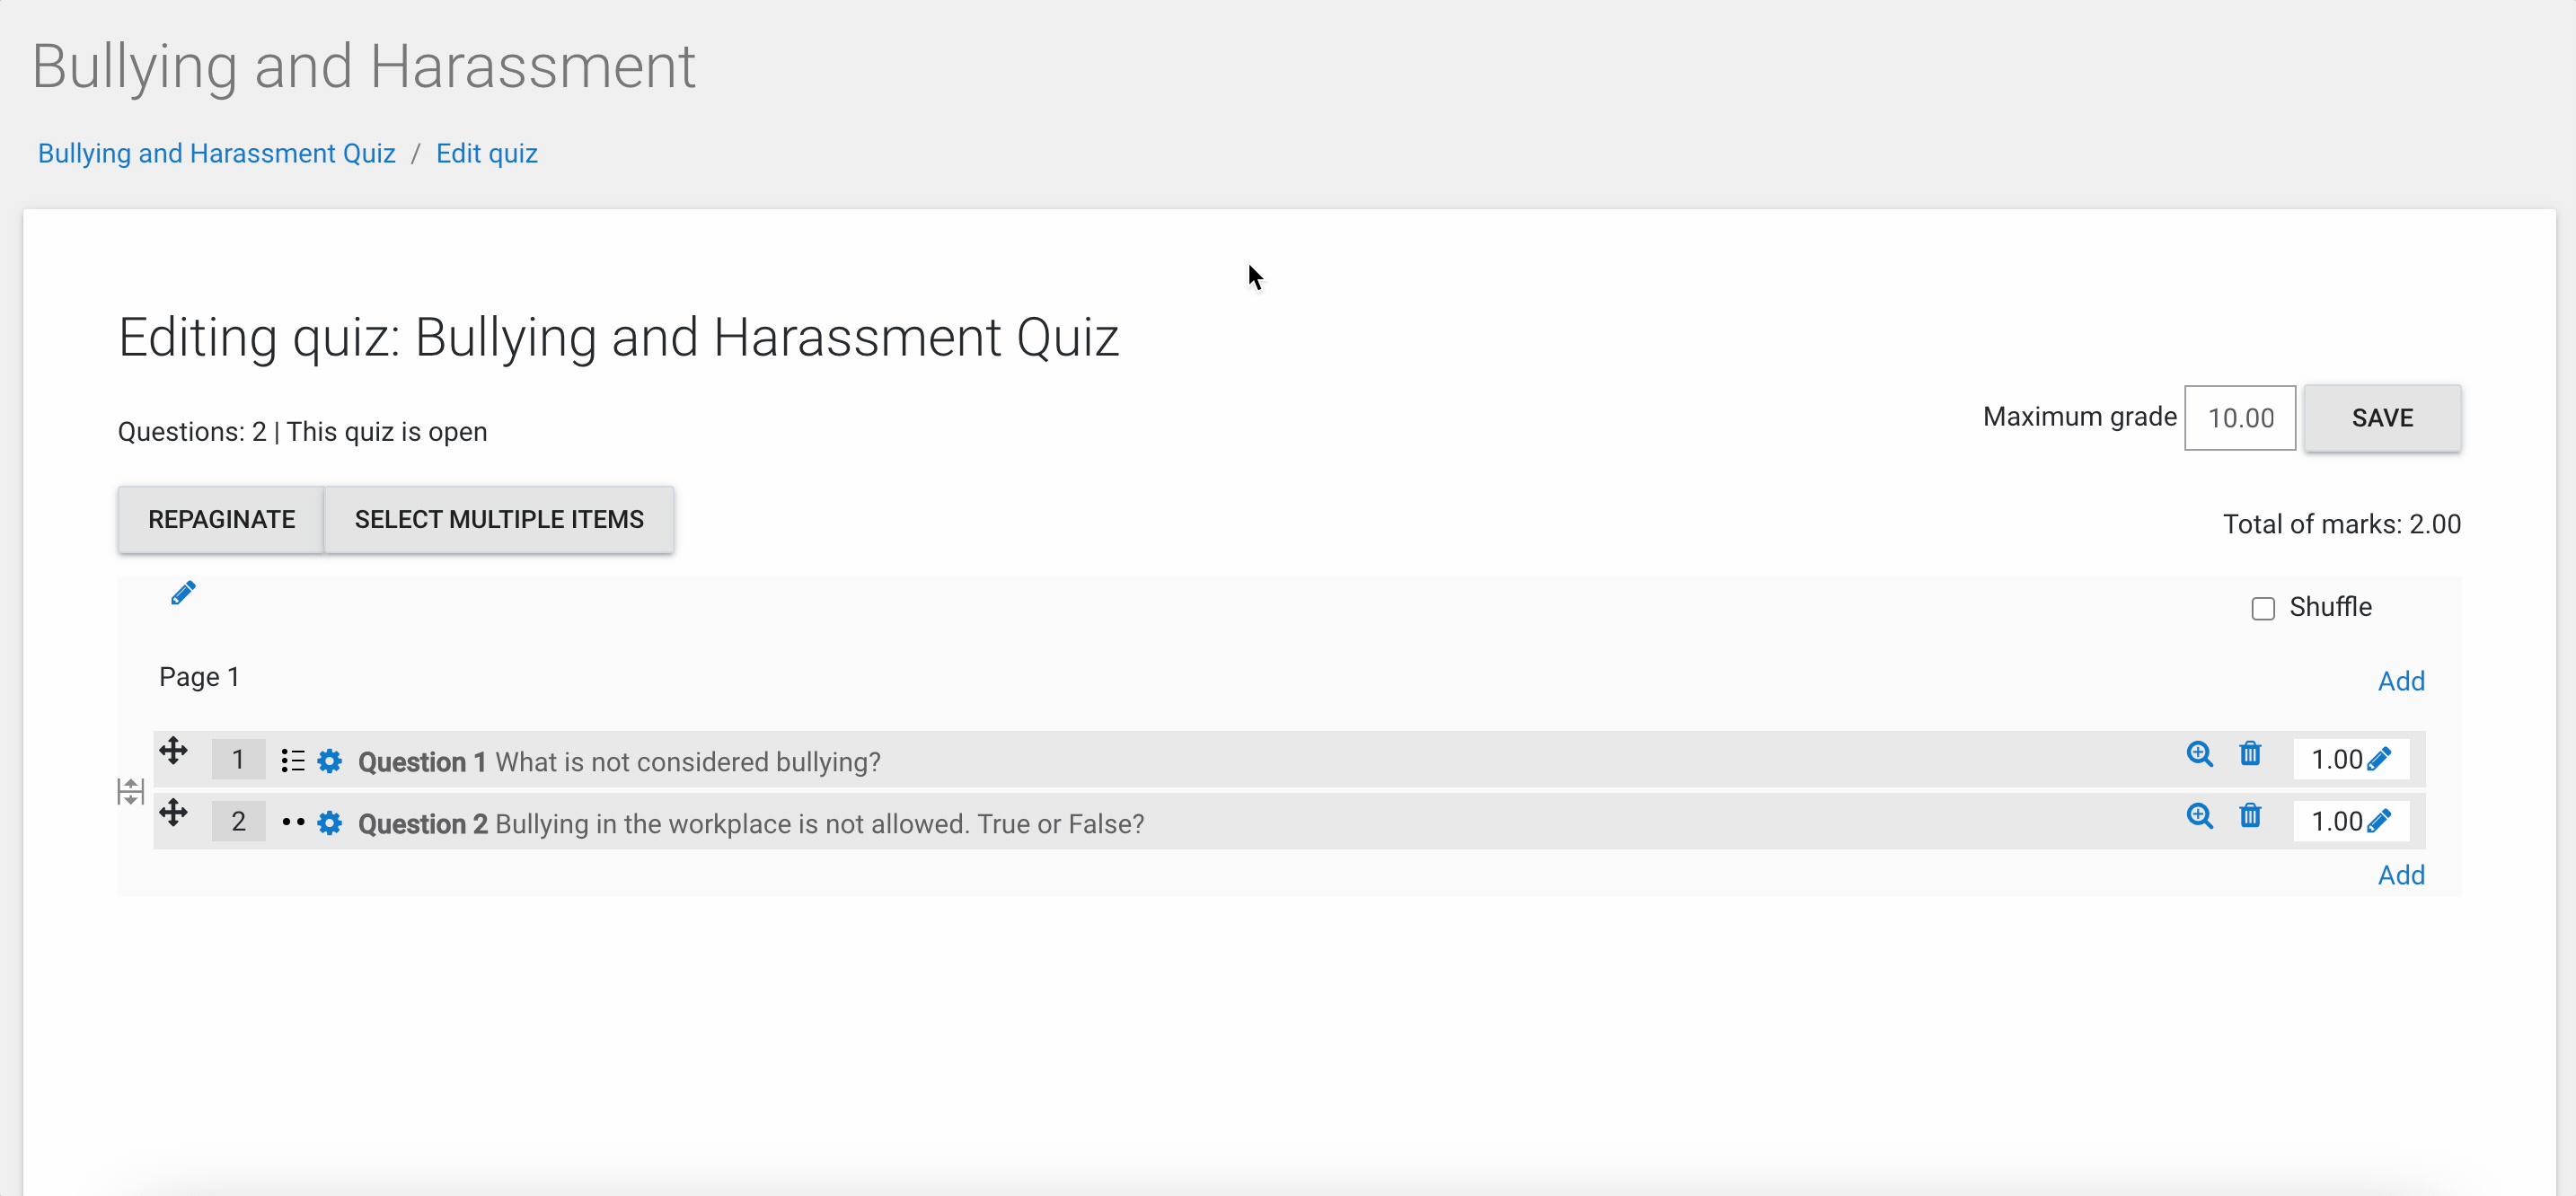
Task: Click the Repaginate button
Action: pyautogui.click(x=221, y=519)
